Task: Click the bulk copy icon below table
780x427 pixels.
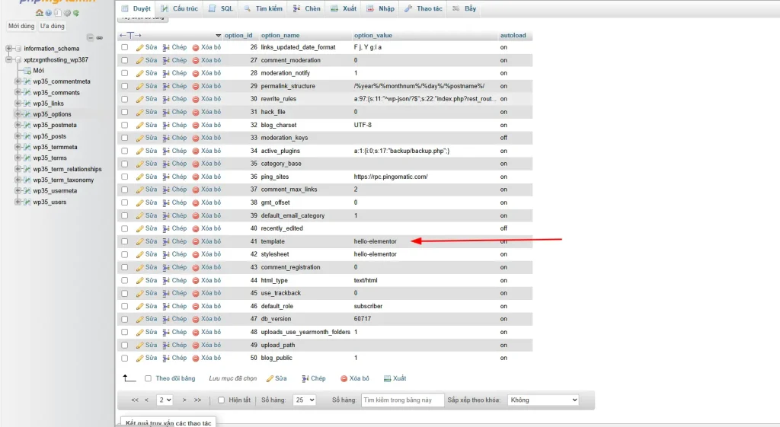Action: point(305,379)
